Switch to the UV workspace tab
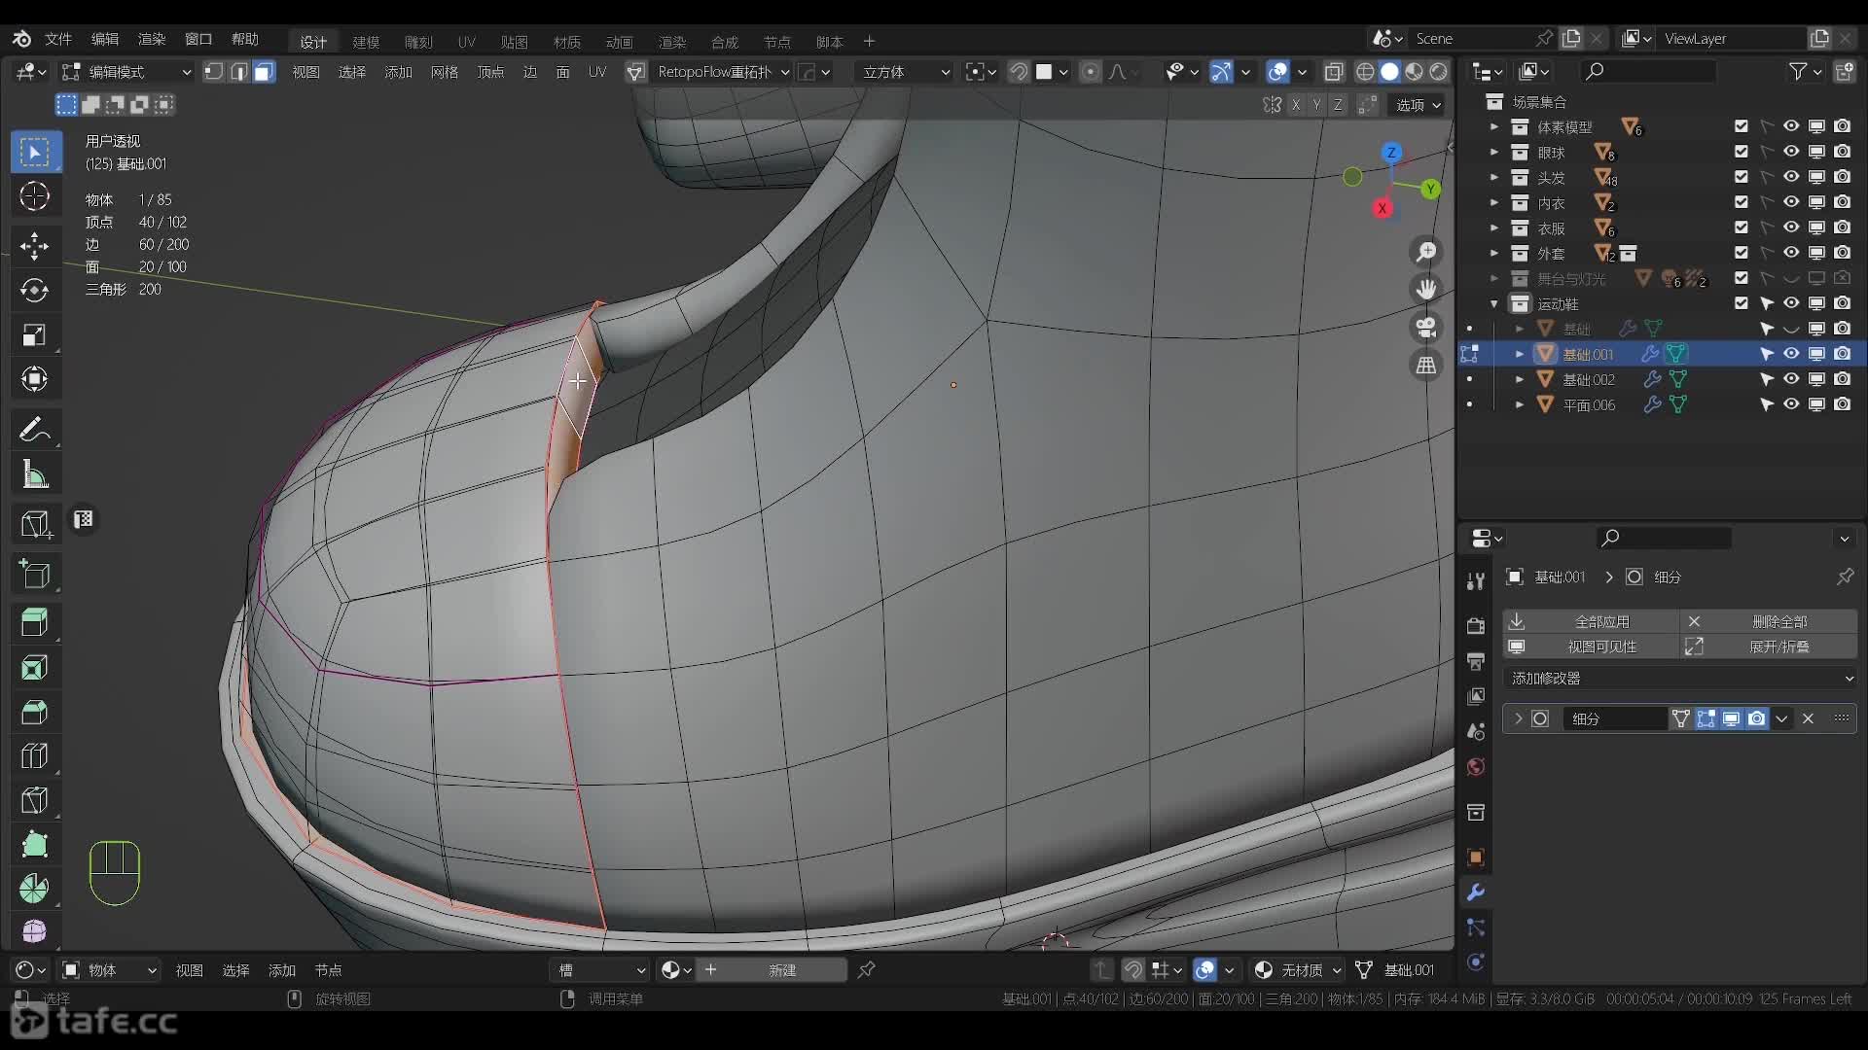Screen dimensions: 1868x1050 467,42
